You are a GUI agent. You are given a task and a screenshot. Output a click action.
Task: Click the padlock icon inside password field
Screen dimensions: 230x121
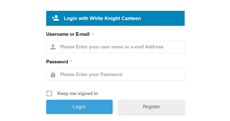point(53,74)
